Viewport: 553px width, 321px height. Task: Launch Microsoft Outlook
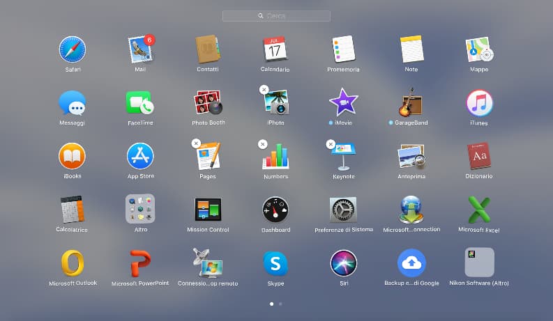tap(73, 263)
